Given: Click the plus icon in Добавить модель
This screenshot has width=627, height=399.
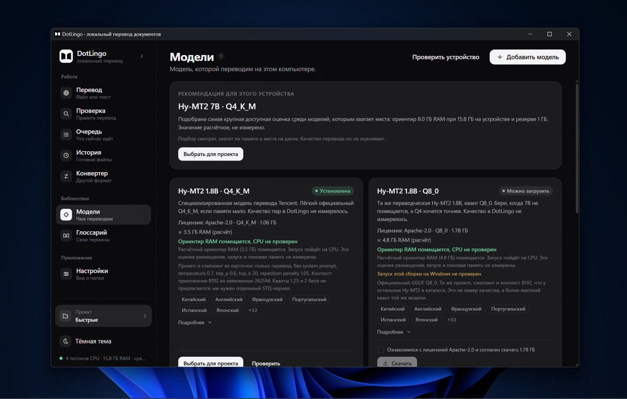Looking at the screenshot, I should (500, 57).
